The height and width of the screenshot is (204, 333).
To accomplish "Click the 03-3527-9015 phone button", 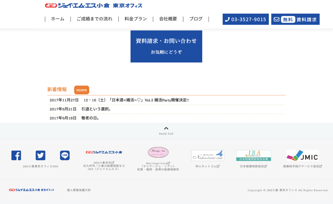I will tap(246, 19).
